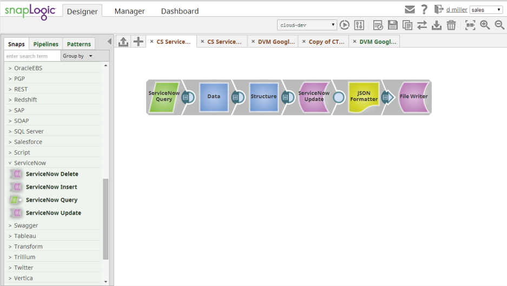
Task: Open help question mark icon
Action: (x=424, y=9)
